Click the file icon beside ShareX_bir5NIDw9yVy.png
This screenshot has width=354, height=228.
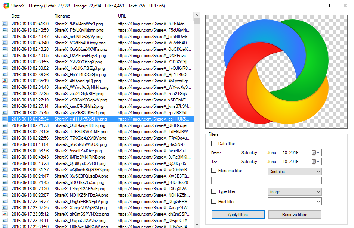(5, 36)
